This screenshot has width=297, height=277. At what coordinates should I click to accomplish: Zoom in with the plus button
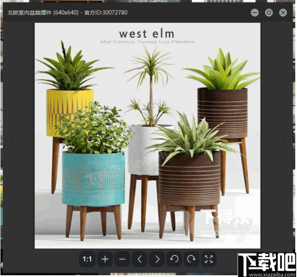(105, 259)
